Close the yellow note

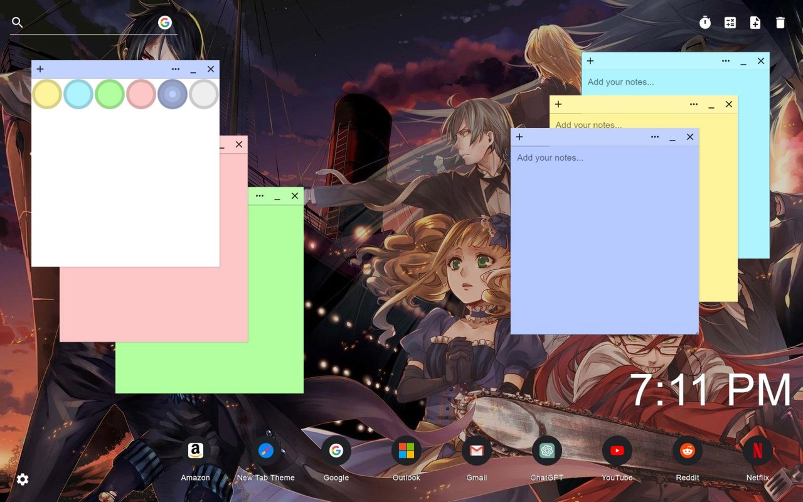tap(729, 104)
